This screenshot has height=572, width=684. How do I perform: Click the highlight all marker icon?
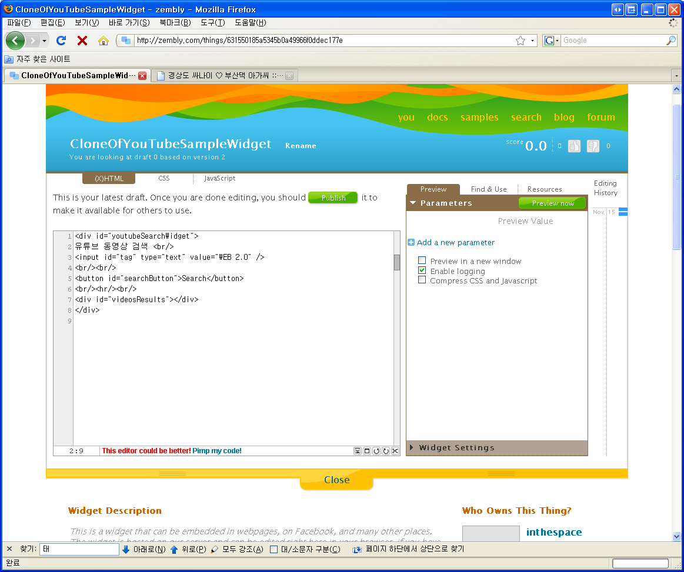click(214, 549)
